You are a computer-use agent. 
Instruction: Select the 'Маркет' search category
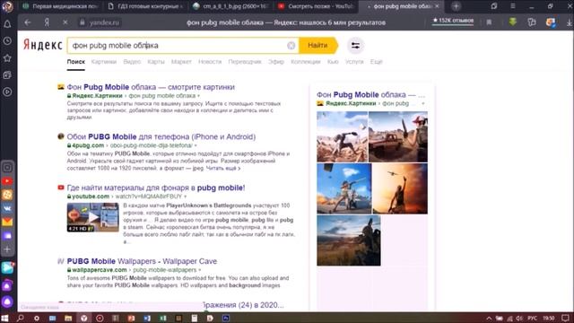coord(181,62)
